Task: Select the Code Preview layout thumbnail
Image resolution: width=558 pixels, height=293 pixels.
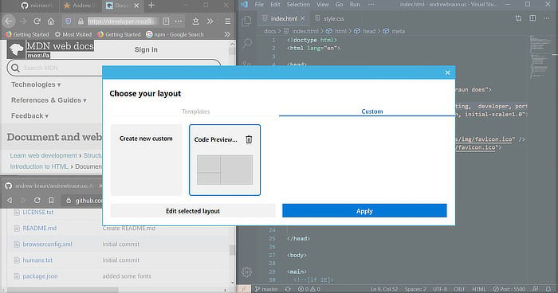Action: coord(225,170)
